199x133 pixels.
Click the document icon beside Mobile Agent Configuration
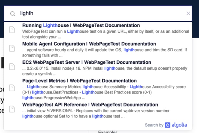pyautogui.click(x=12, y=48)
